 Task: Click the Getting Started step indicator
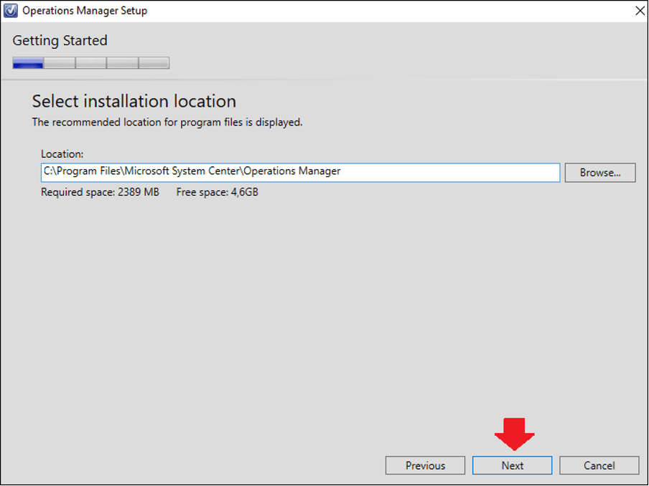coord(60,41)
